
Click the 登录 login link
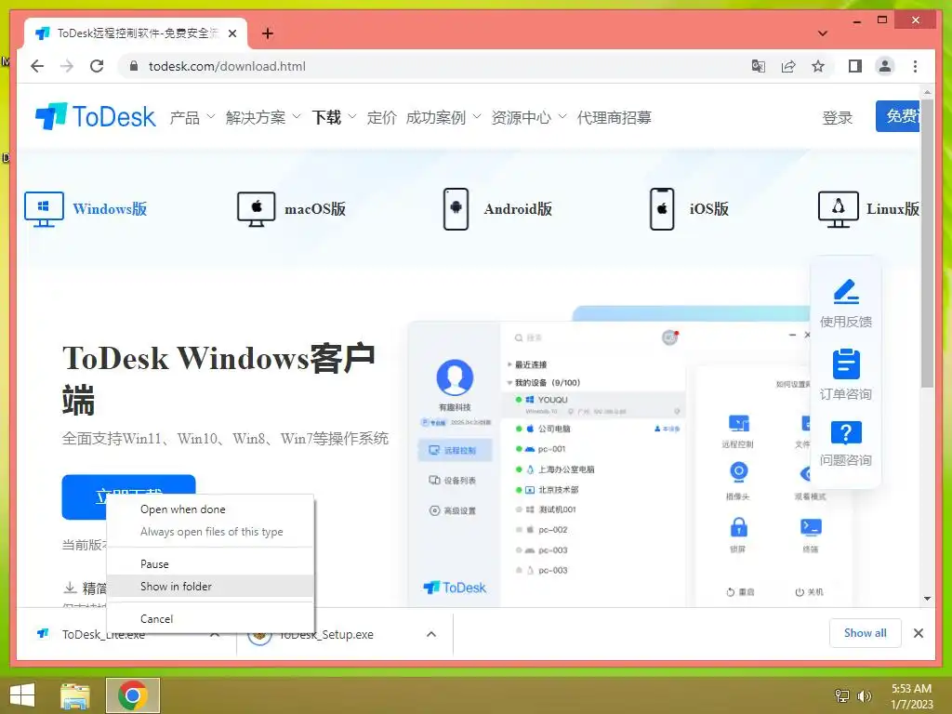click(x=838, y=117)
